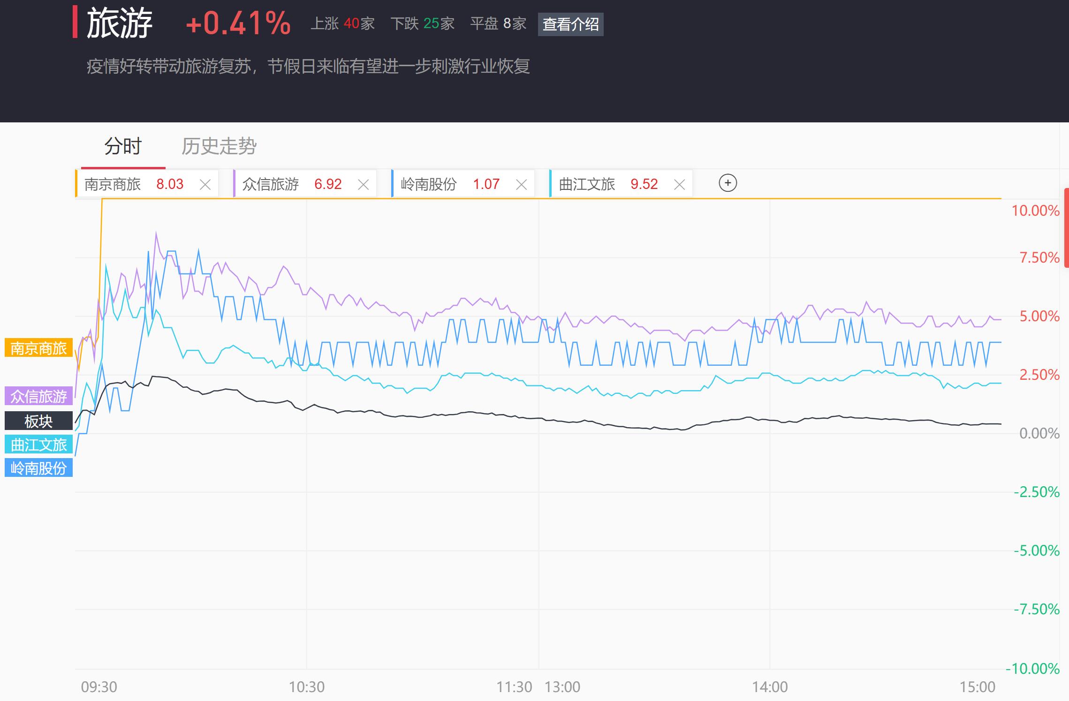The image size is (1069, 701).
Task: Switch to the 分时 tab
Action: [x=123, y=147]
